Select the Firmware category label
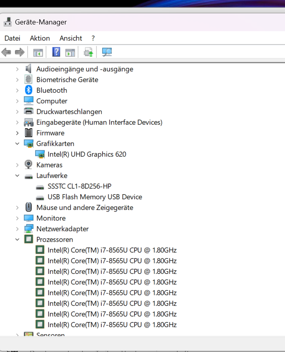 point(50,133)
